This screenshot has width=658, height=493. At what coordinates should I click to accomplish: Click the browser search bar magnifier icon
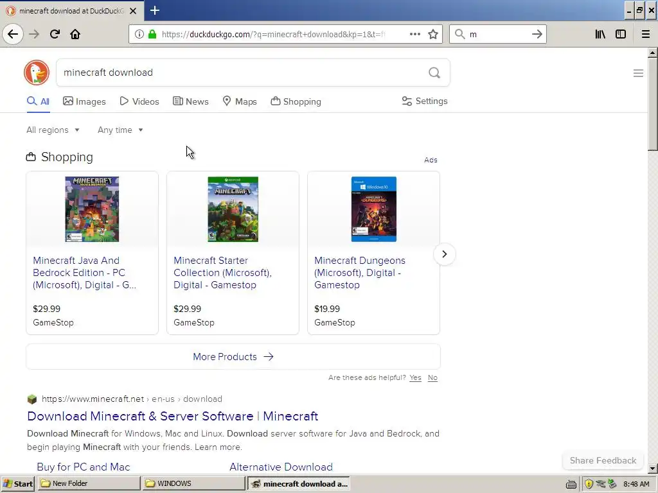click(460, 34)
